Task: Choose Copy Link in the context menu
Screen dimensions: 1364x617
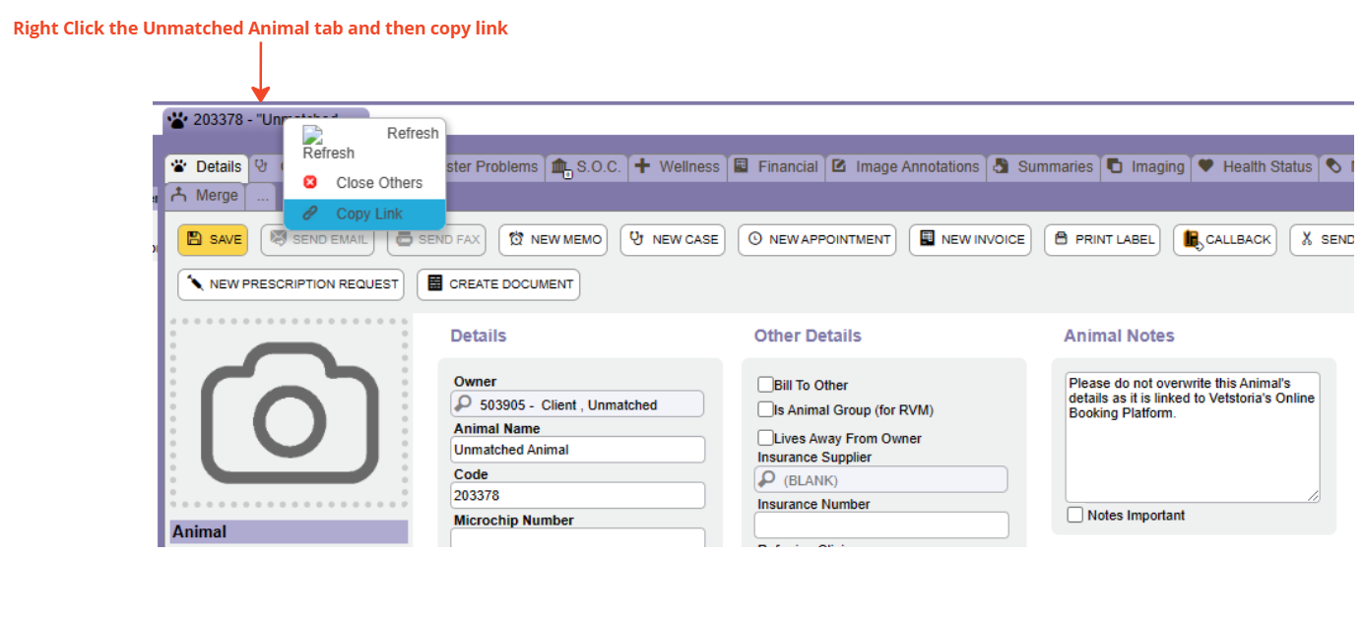Action: pyautogui.click(x=364, y=214)
